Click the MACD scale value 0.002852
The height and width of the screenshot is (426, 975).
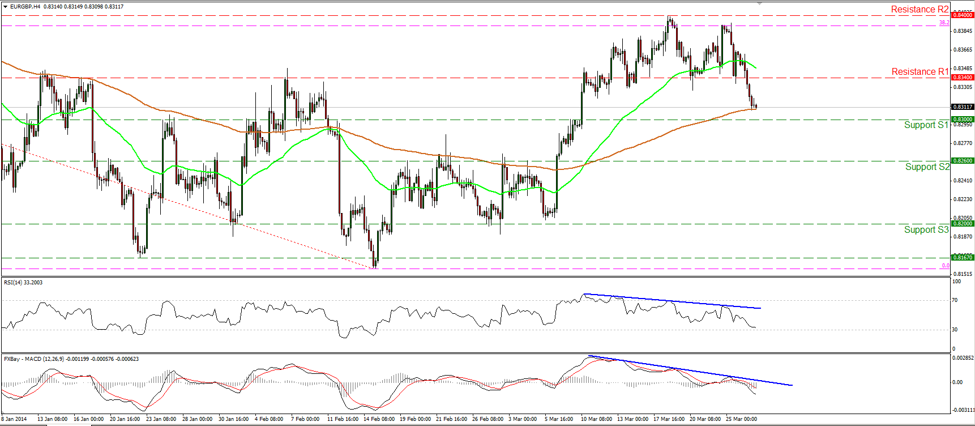point(963,358)
